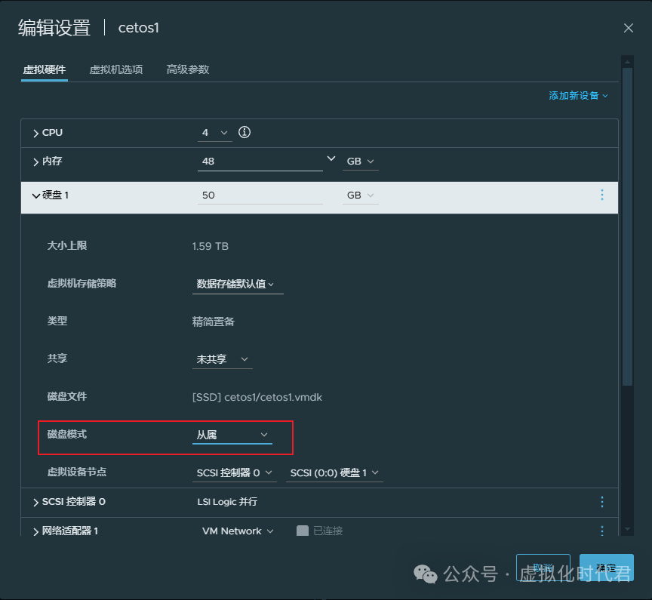Open the 磁盘模式 dropdown showing 从属
This screenshot has width=652, height=600.
point(232,435)
